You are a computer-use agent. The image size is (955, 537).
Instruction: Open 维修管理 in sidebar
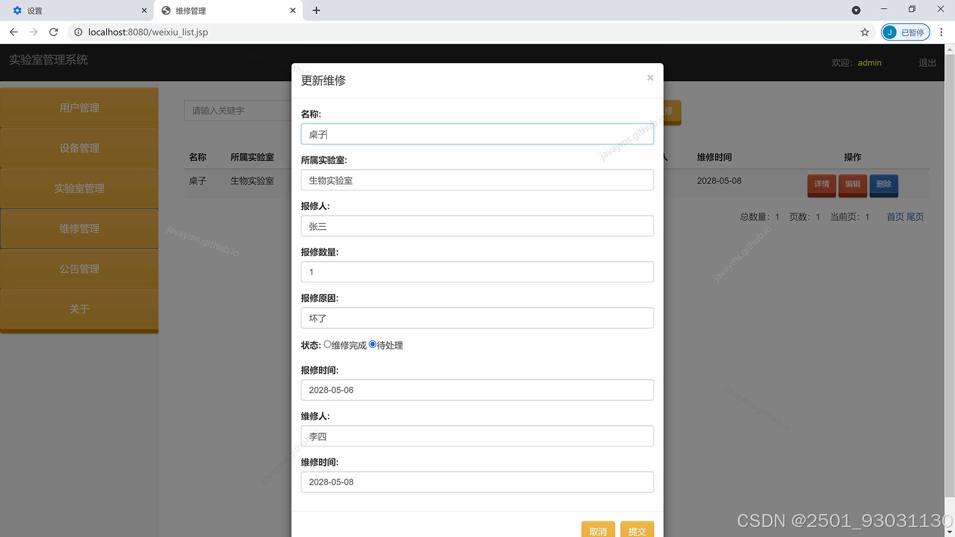79,229
